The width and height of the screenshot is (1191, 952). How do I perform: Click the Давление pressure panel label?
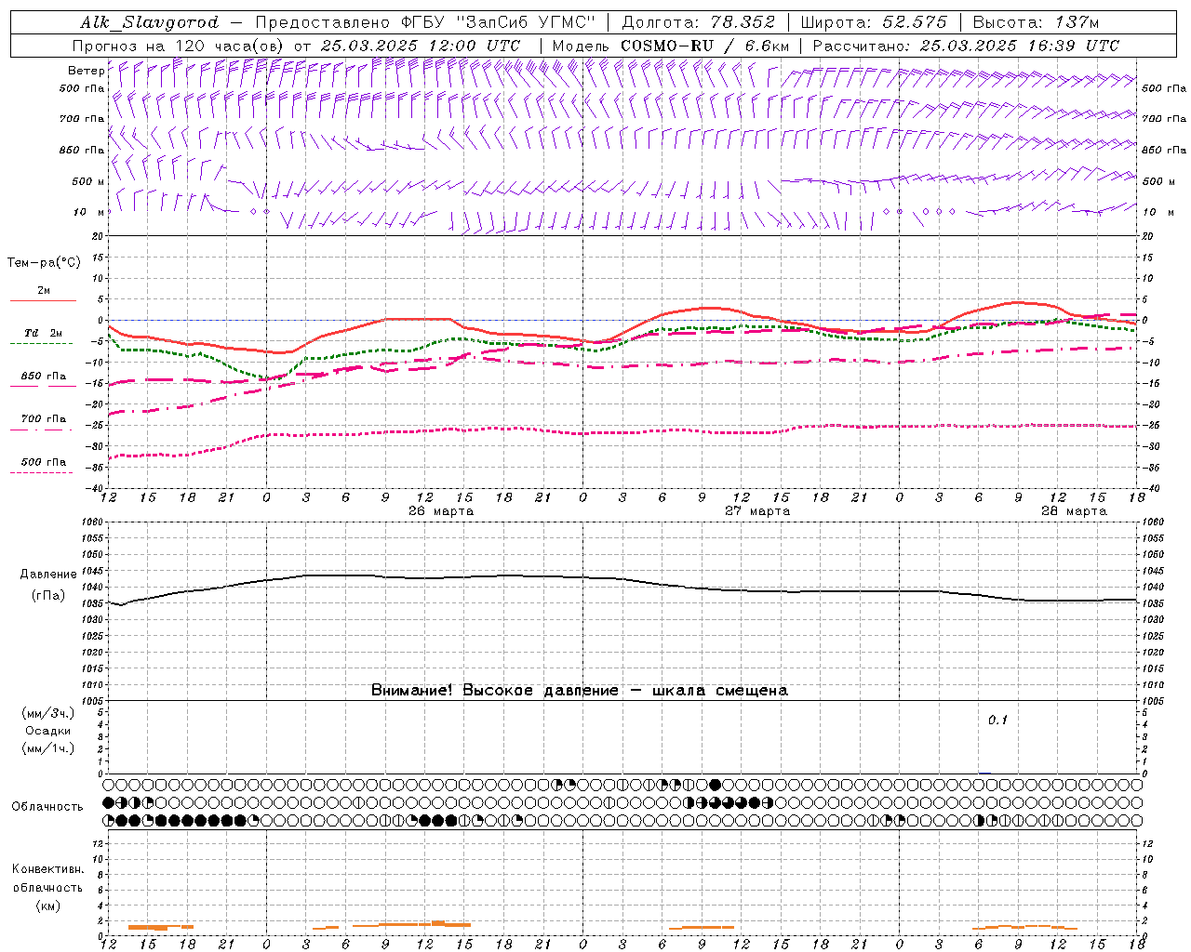(x=48, y=575)
